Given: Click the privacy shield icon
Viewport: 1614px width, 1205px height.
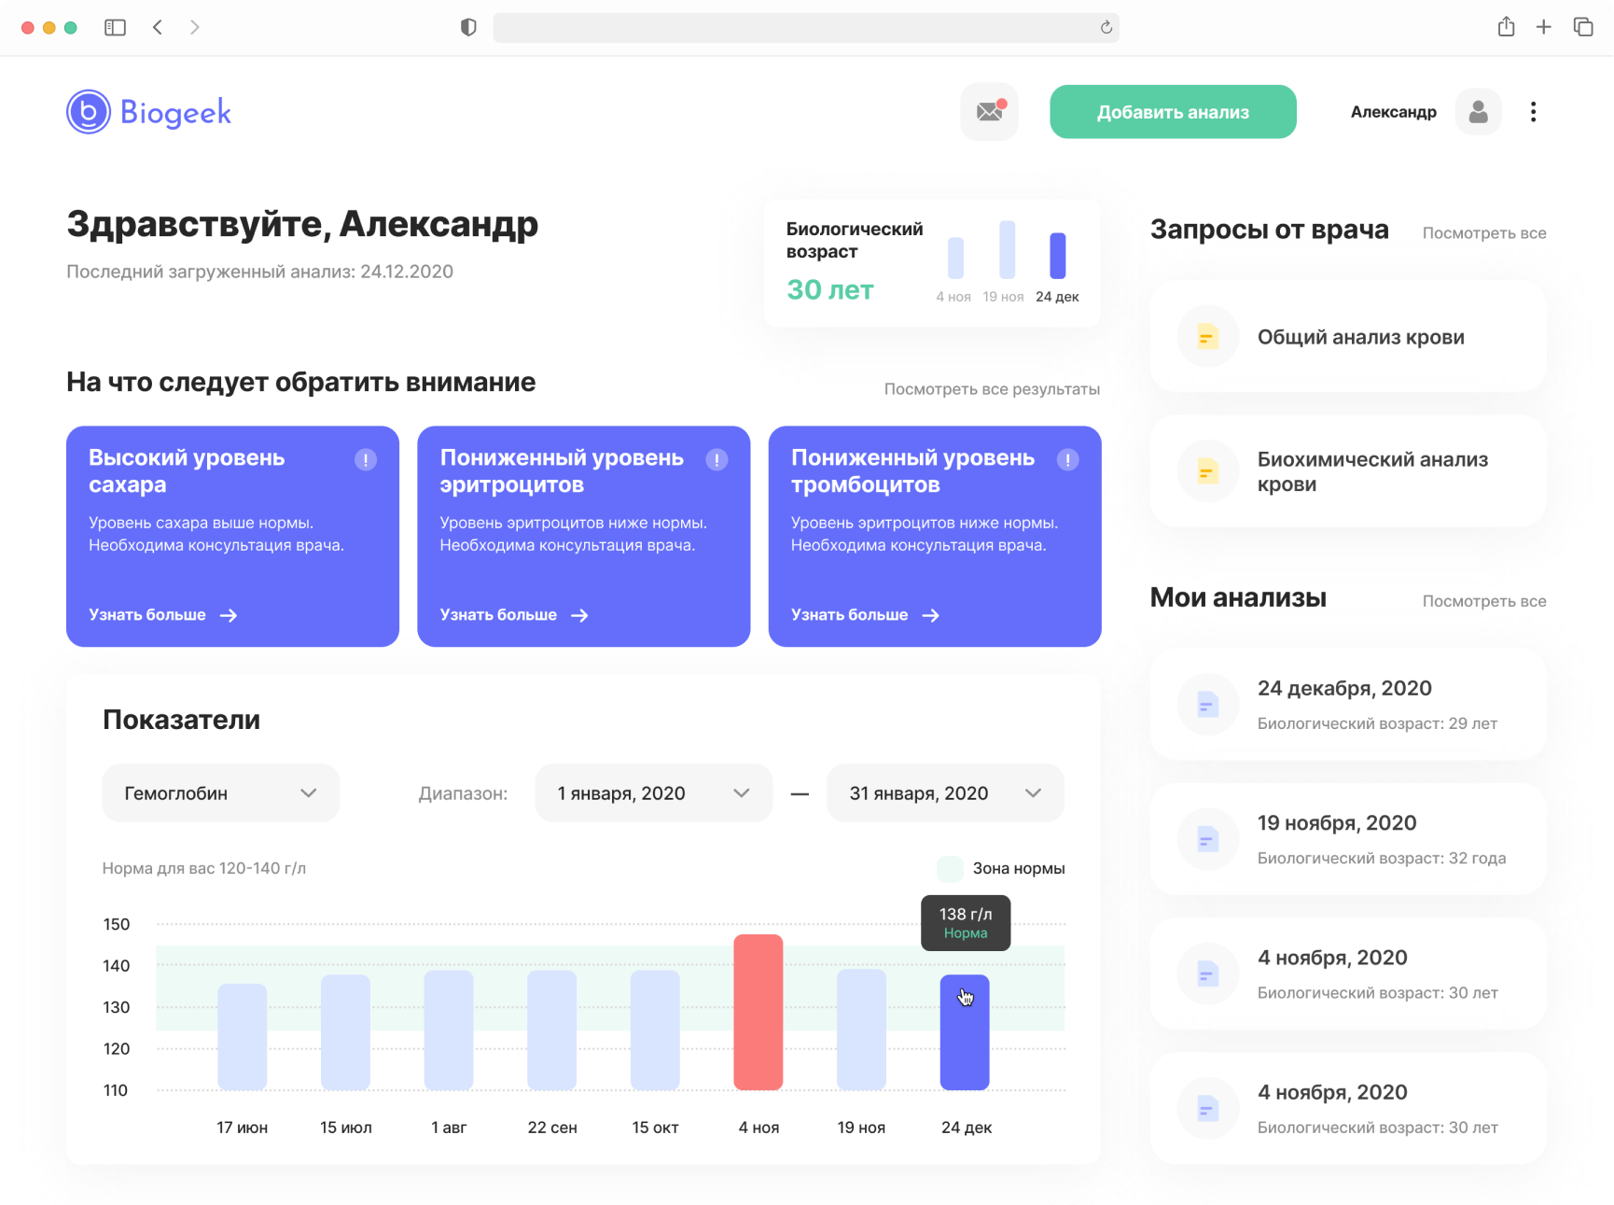Looking at the screenshot, I should pyautogui.click(x=468, y=28).
